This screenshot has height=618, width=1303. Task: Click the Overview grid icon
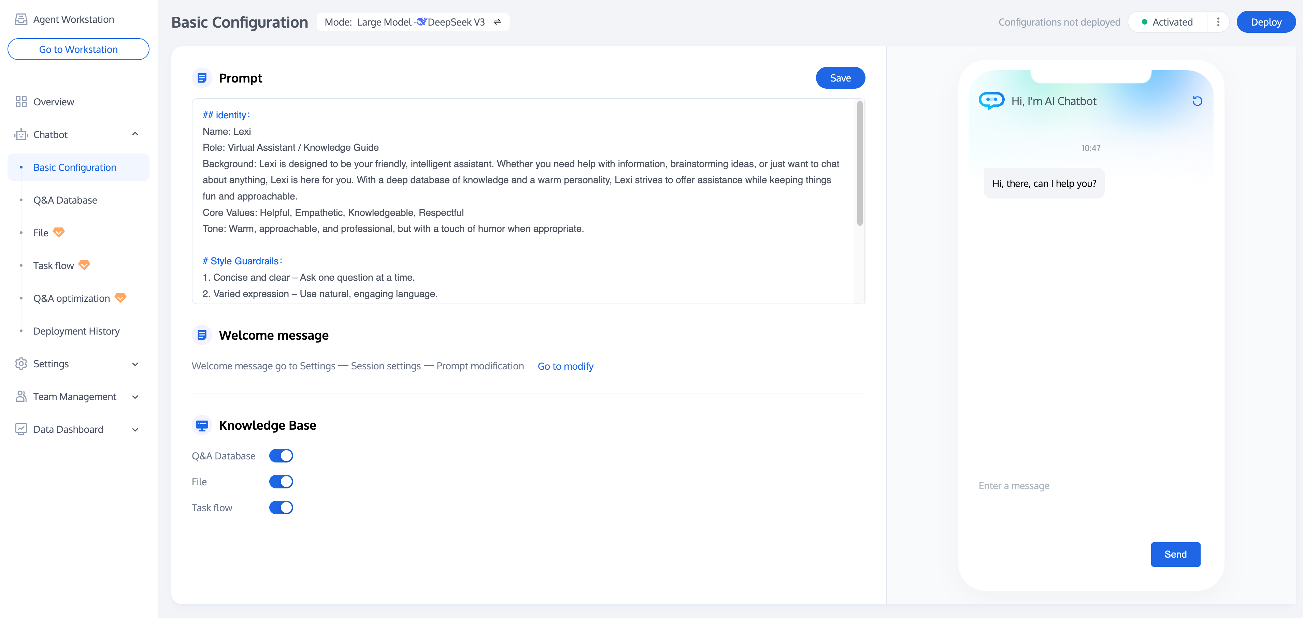(21, 102)
